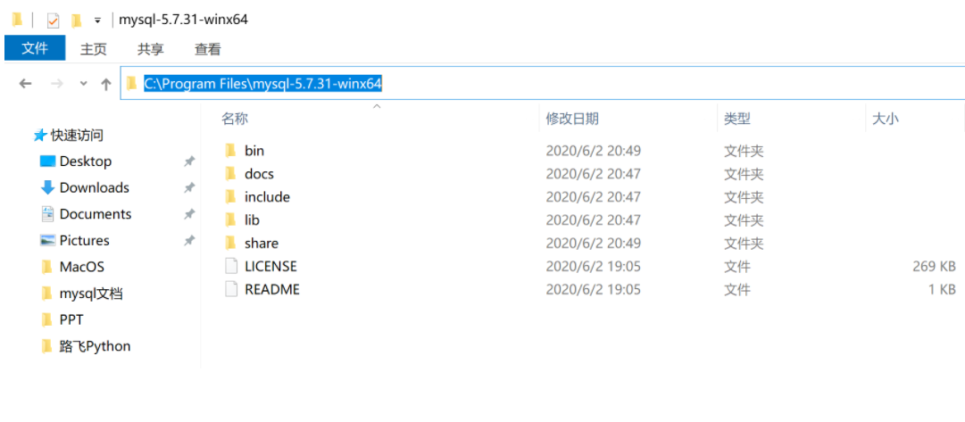This screenshot has height=422, width=965.
Task: Click the 文件夹 type cell of lib
Action: coord(744,219)
